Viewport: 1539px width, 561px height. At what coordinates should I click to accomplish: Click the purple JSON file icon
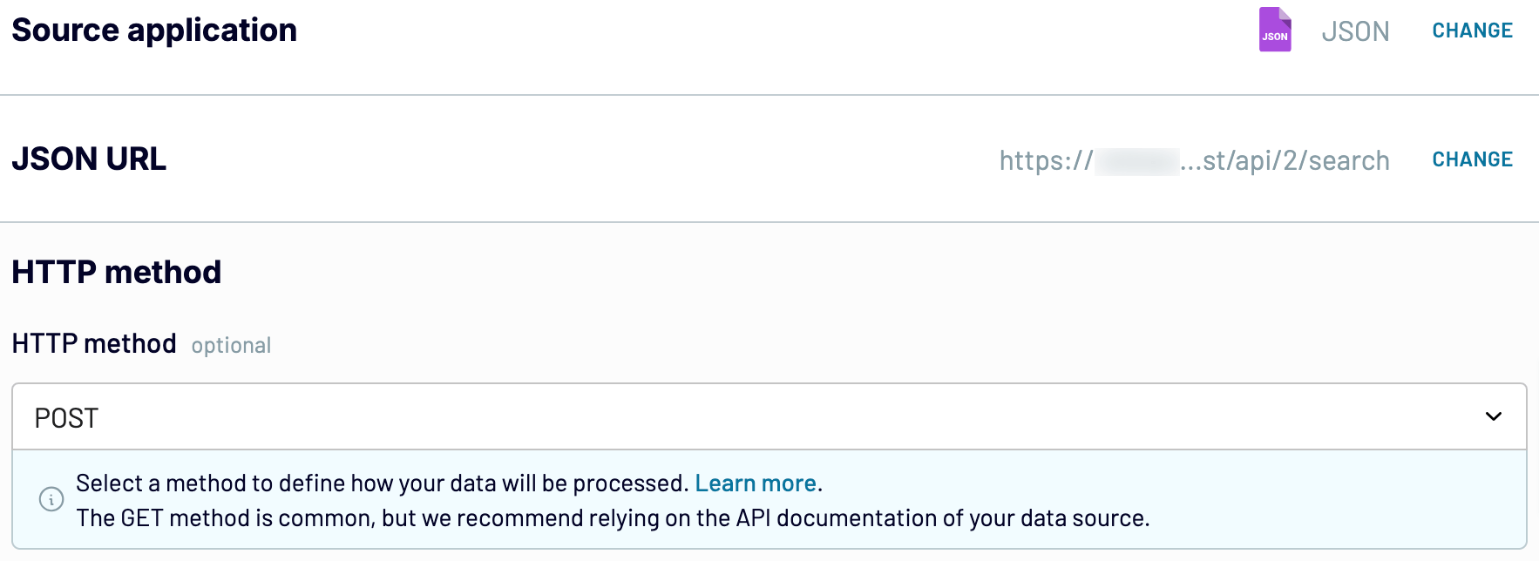[1275, 30]
